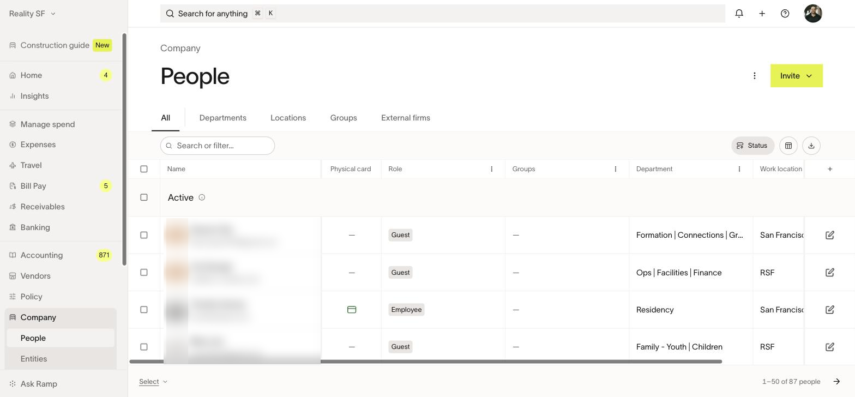Open the notifications bell
Image resolution: width=855 pixels, height=397 pixels.
pyautogui.click(x=739, y=14)
